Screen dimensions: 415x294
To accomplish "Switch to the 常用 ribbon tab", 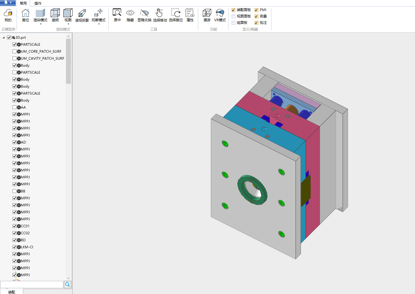I will pyautogui.click(x=23, y=3).
